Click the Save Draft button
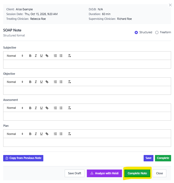Screen dimensions: 174x183 pyautogui.click(x=74, y=173)
